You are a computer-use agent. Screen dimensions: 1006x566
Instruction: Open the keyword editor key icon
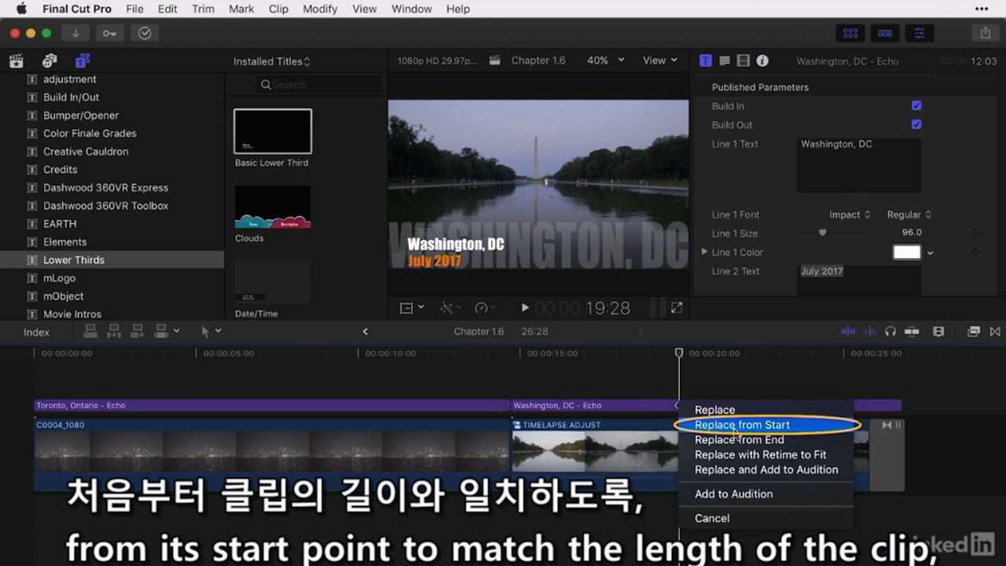click(109, 33)
